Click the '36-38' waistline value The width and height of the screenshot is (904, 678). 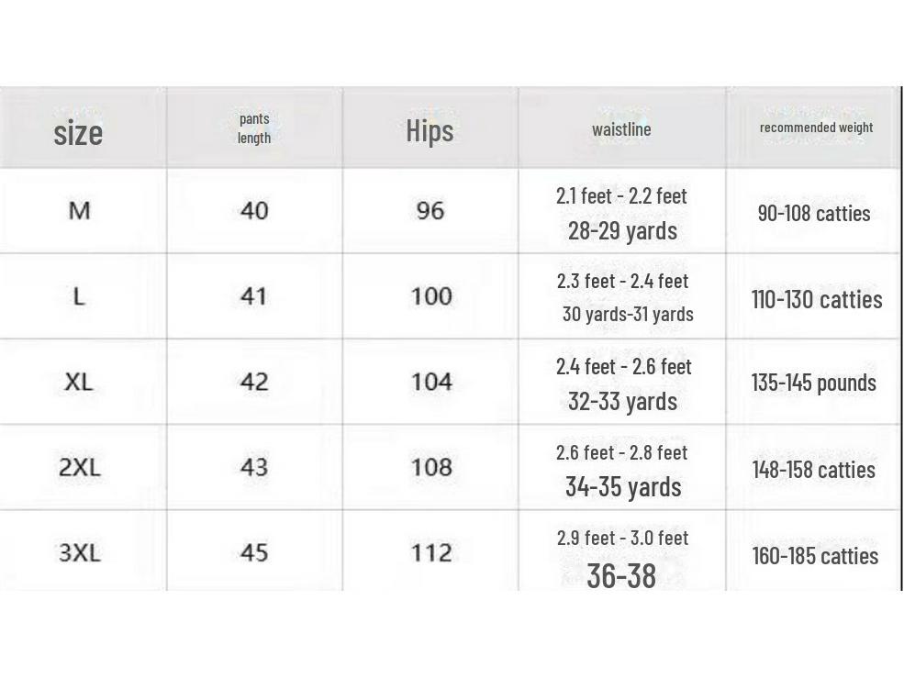(621, 576)
